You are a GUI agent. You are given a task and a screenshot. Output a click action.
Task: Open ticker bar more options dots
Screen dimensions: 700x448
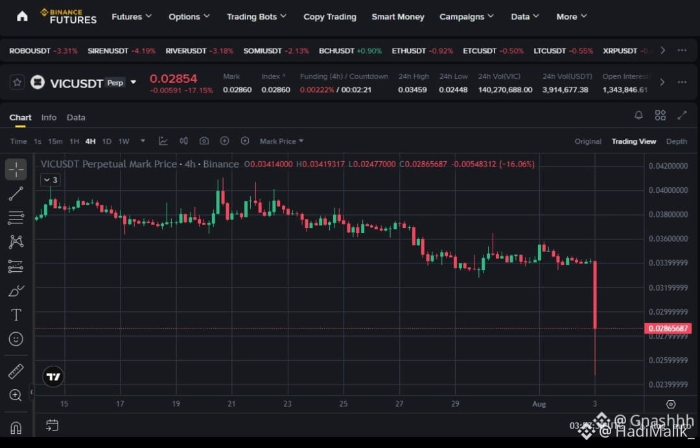coord(682,50)
